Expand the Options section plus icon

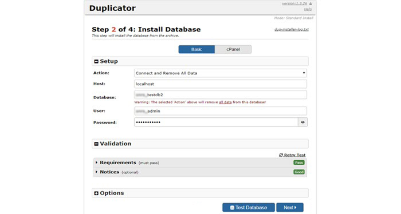point(96,193)
